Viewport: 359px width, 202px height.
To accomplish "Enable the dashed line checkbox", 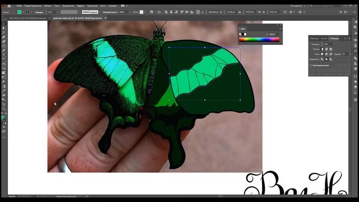I will [311, 66].
